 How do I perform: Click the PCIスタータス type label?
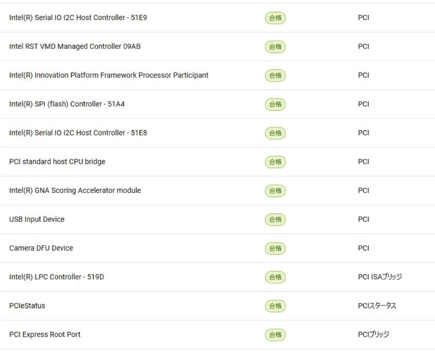pos(377,306)
